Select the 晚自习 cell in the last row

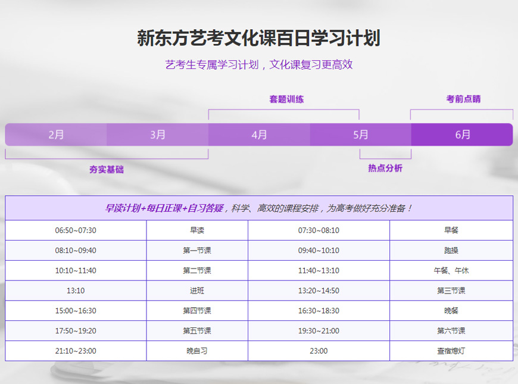[196, 351]
